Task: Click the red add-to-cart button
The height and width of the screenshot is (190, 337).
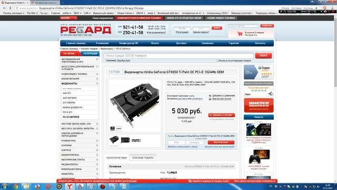Action: [x=221, y=115]
